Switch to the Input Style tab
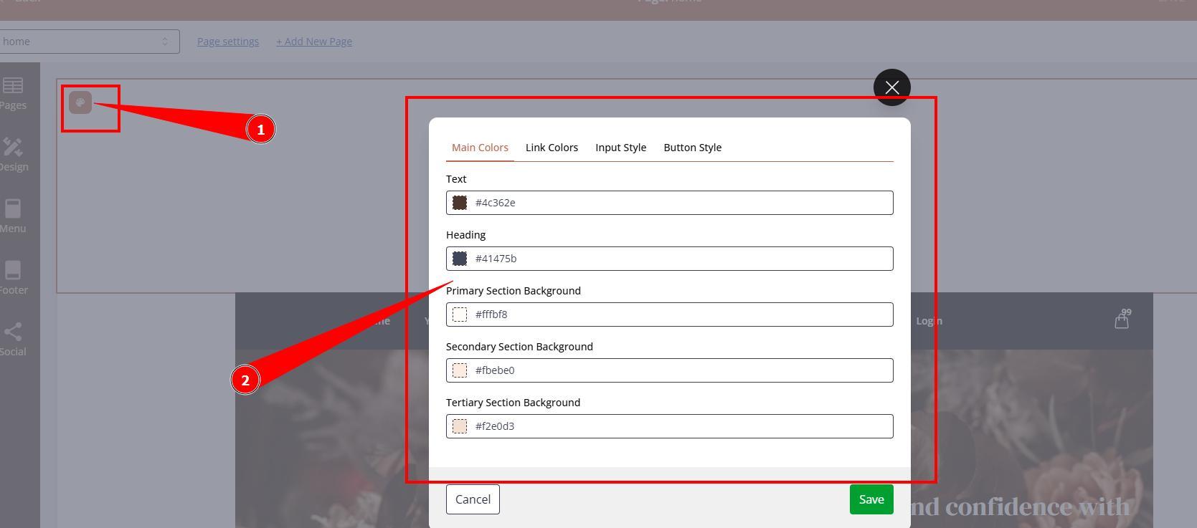This screenshot has height=528, width=1197. click(x=620, y=148)
